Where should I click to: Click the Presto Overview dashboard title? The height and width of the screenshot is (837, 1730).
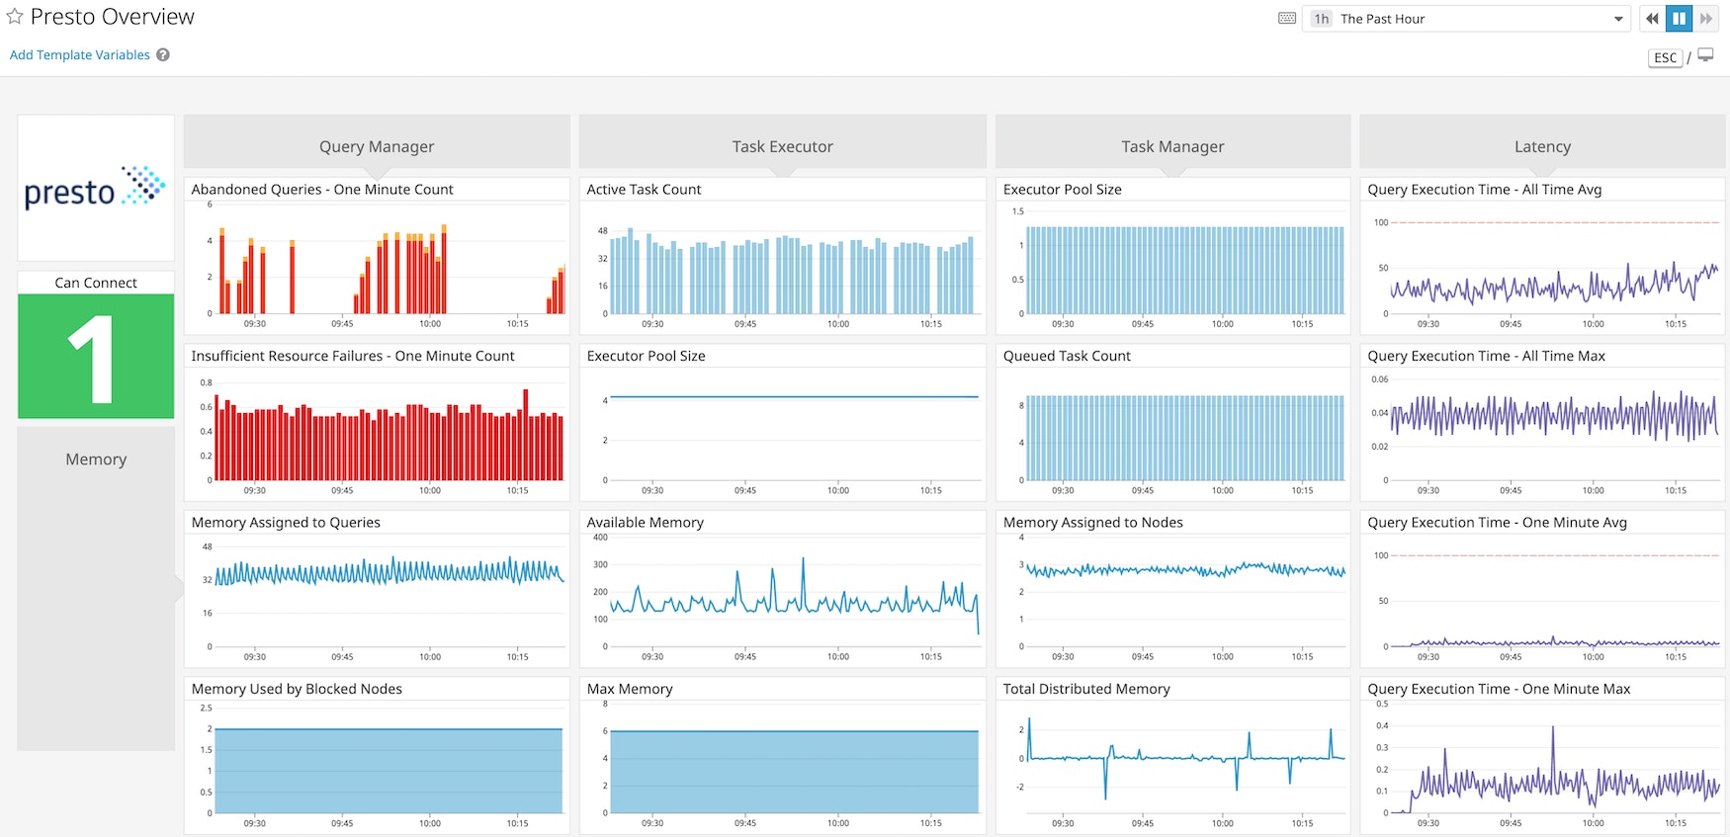[113, 17]
